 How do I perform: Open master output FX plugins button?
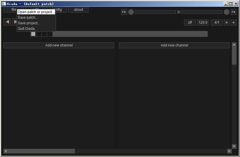pyautogui.click(x=233, y=12)
